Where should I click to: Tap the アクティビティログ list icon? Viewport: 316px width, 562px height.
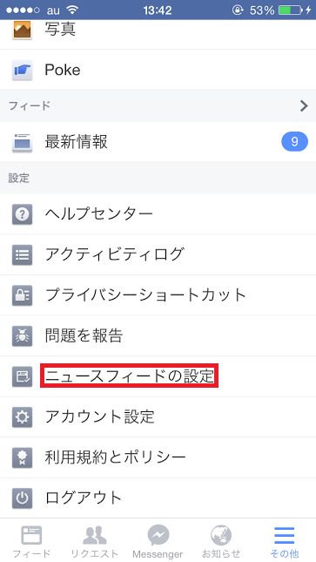(x=23, y=254)
